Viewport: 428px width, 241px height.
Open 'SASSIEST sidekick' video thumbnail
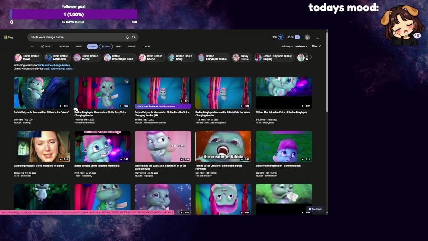pos(163,146)
